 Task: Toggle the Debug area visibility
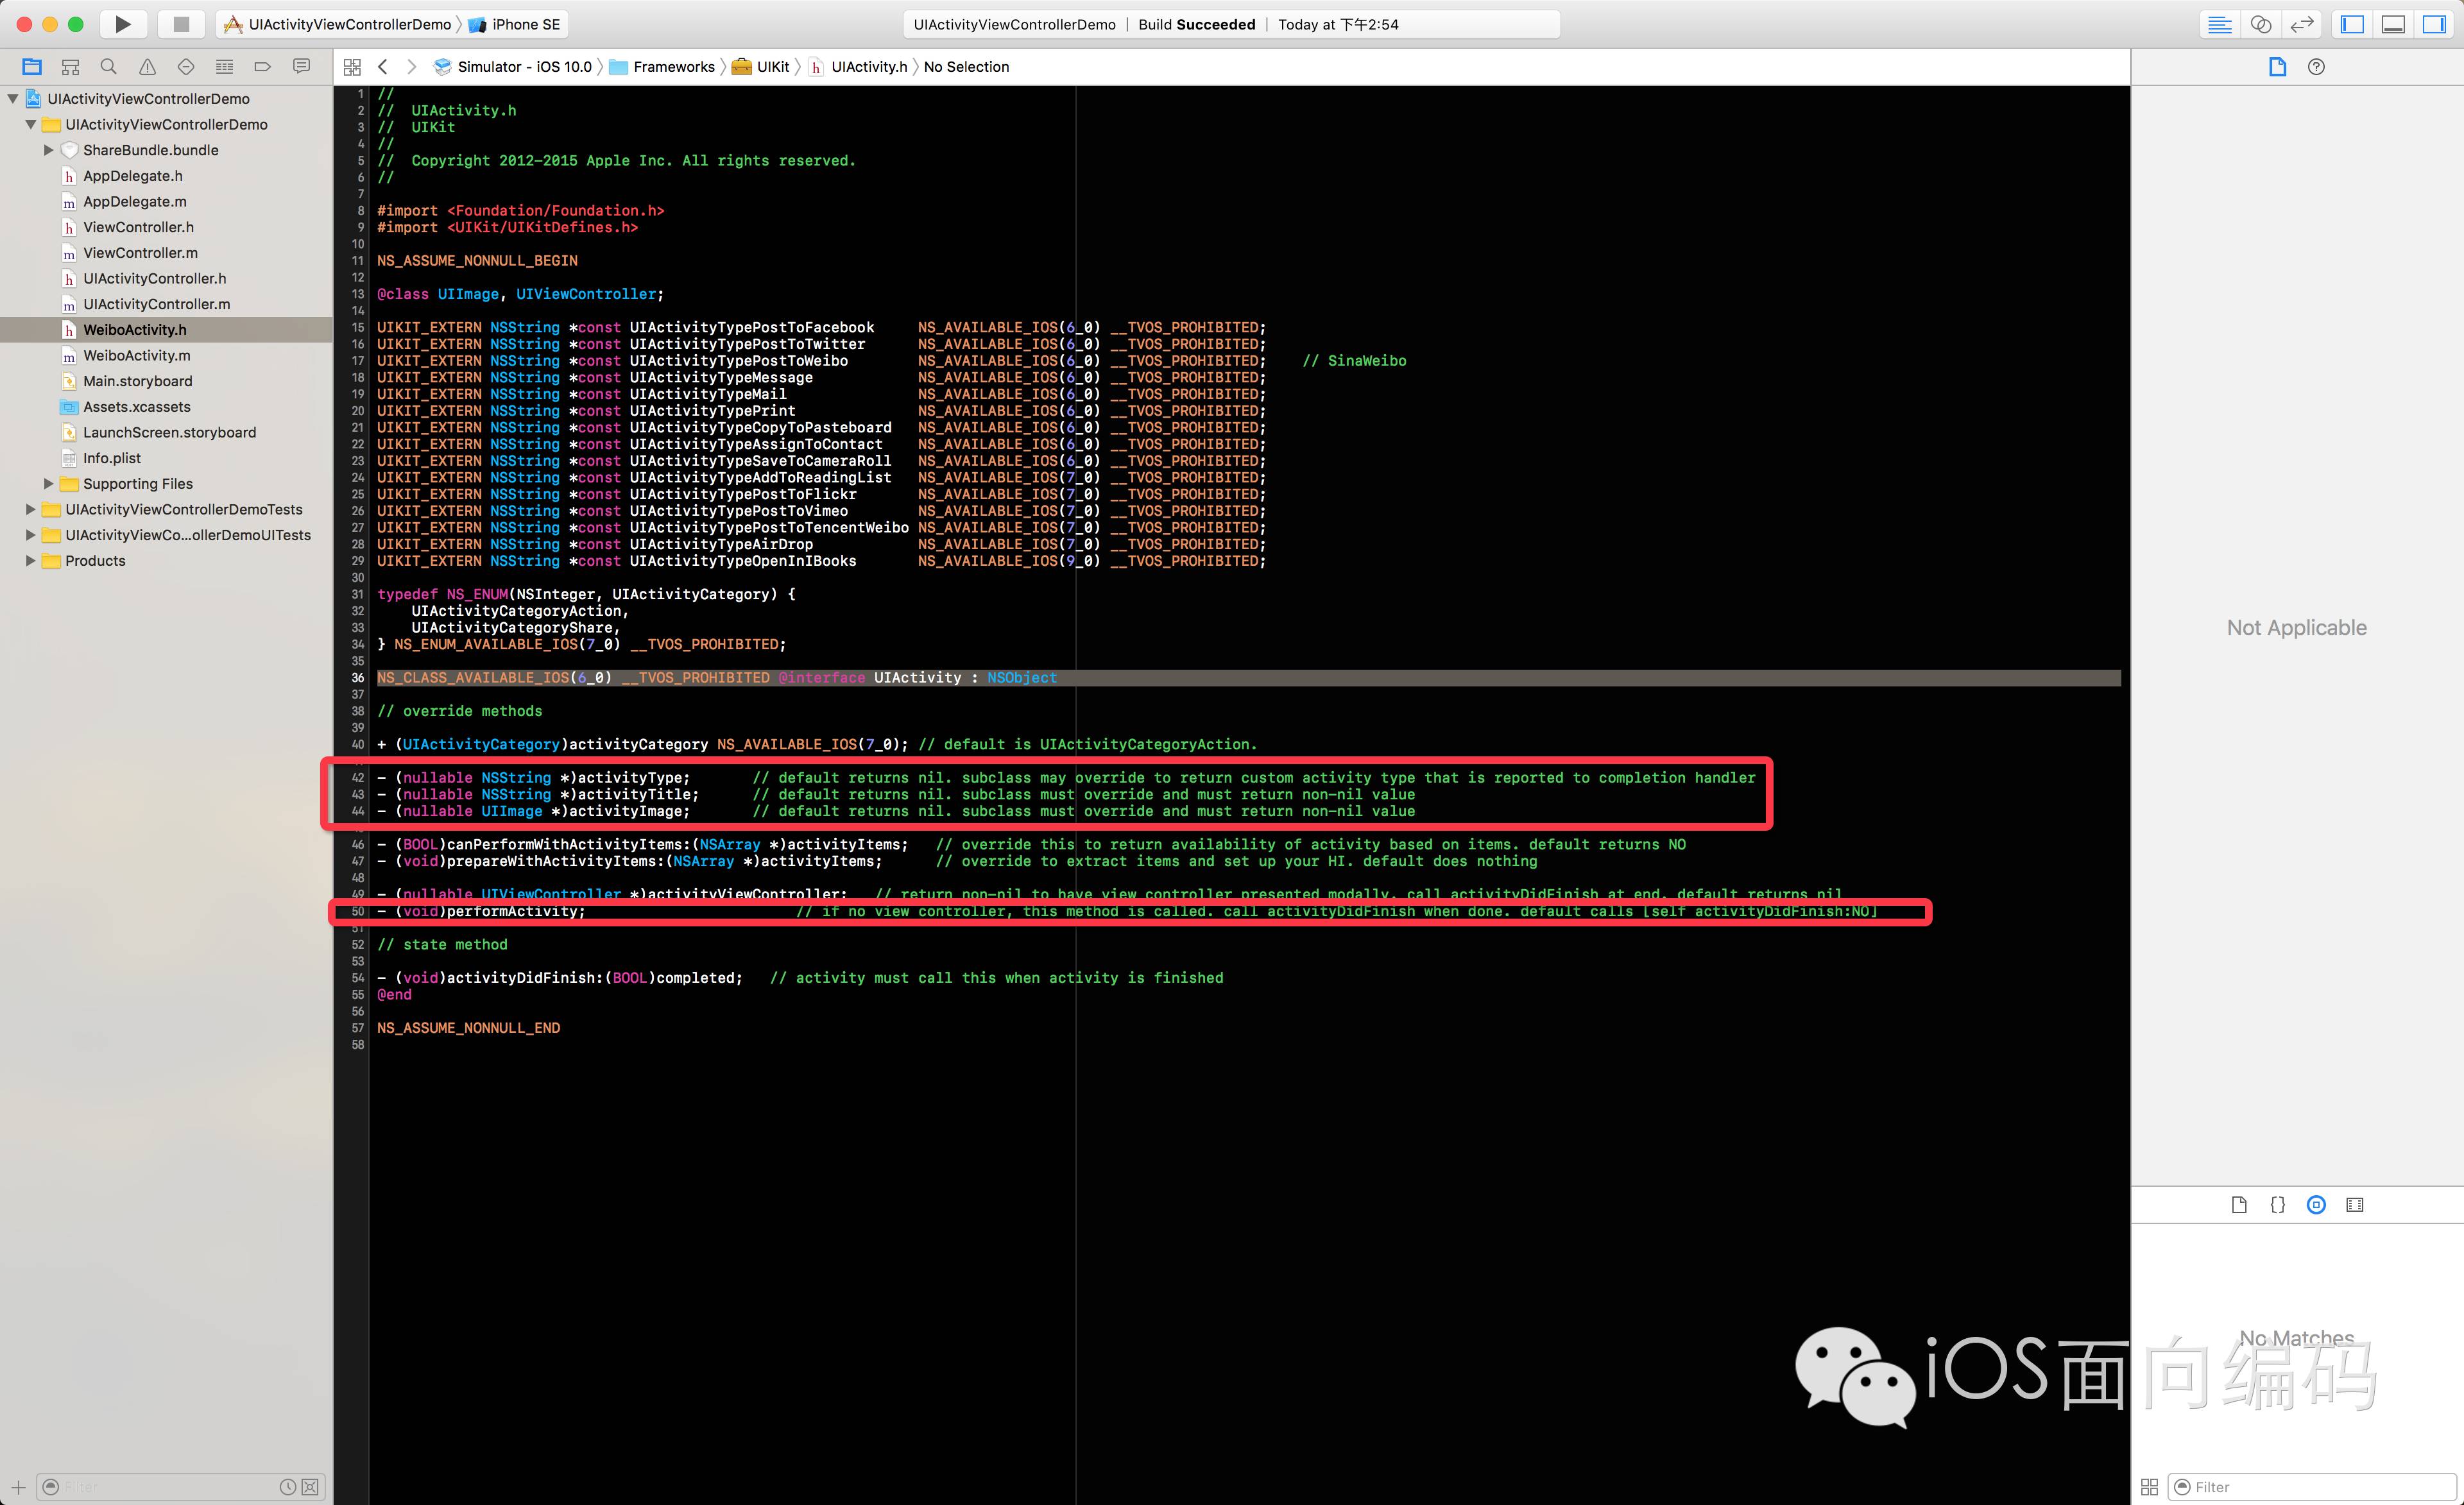[x=2393, y=24]
